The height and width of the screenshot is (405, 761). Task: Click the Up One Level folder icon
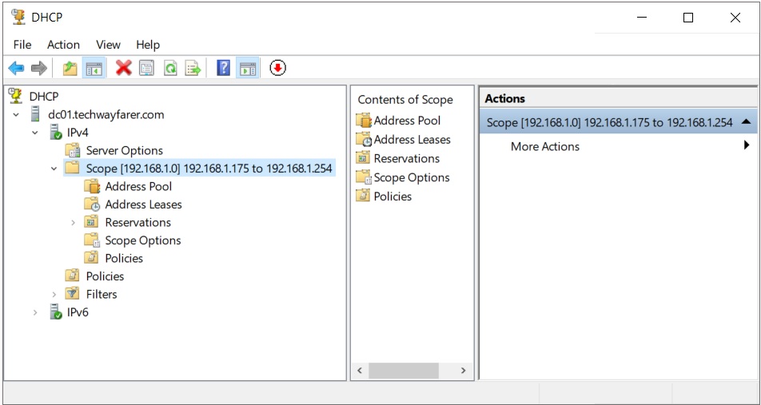(x=70, y=69)
